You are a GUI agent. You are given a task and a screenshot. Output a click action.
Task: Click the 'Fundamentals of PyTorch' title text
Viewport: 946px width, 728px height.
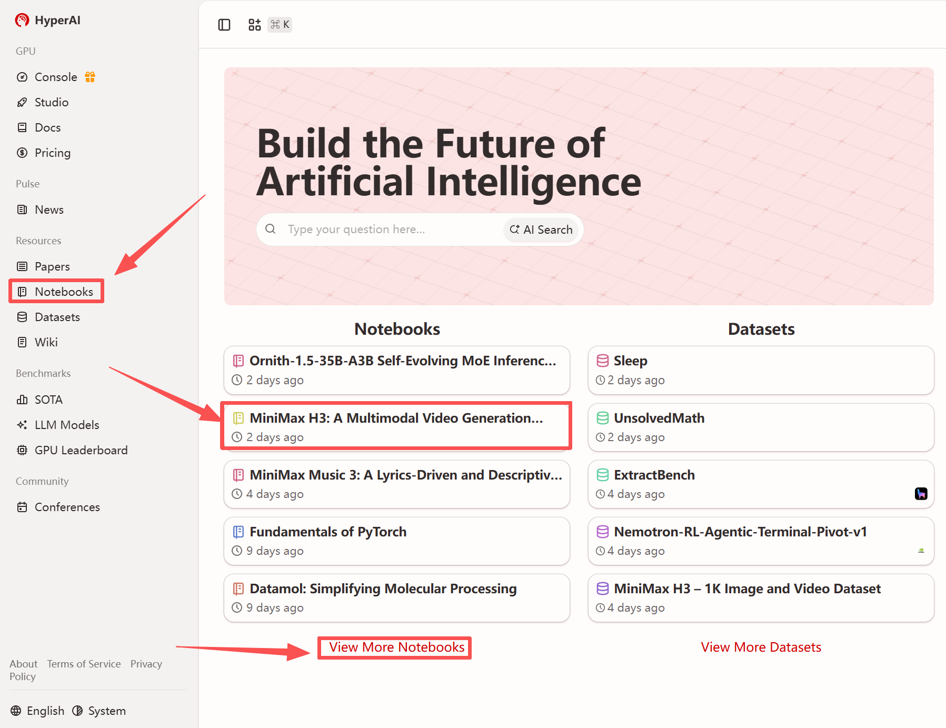point(328,532)
